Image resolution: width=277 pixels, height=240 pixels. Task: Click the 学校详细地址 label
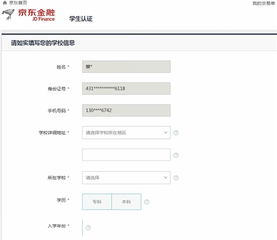(52, 132)
